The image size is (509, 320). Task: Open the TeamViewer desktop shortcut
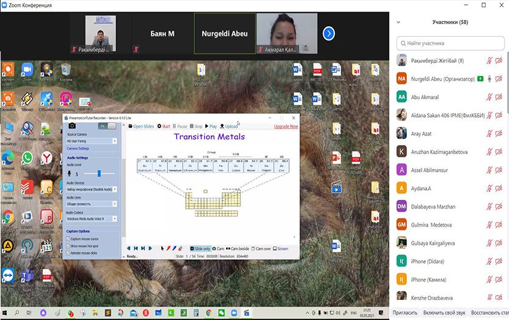pos(8,279)
